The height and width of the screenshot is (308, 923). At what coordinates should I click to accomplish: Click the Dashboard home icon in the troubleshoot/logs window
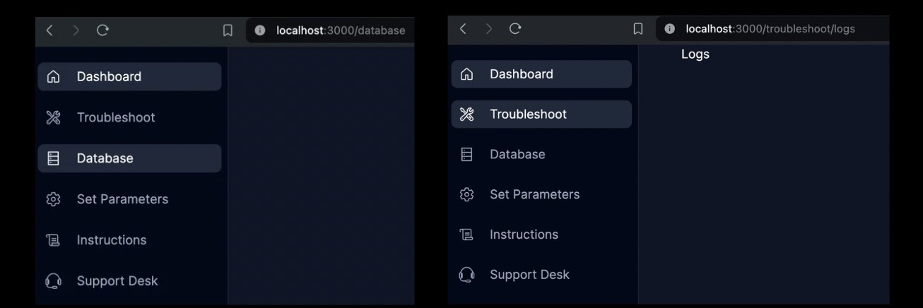point(466,74)
